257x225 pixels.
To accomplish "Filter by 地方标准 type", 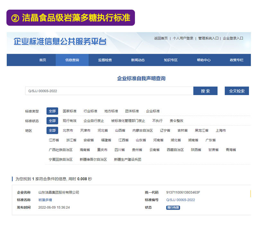I will pos(111,111).
